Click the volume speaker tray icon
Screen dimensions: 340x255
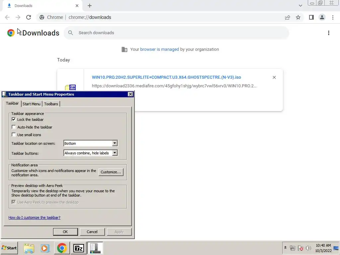click(x=308, y=248)
